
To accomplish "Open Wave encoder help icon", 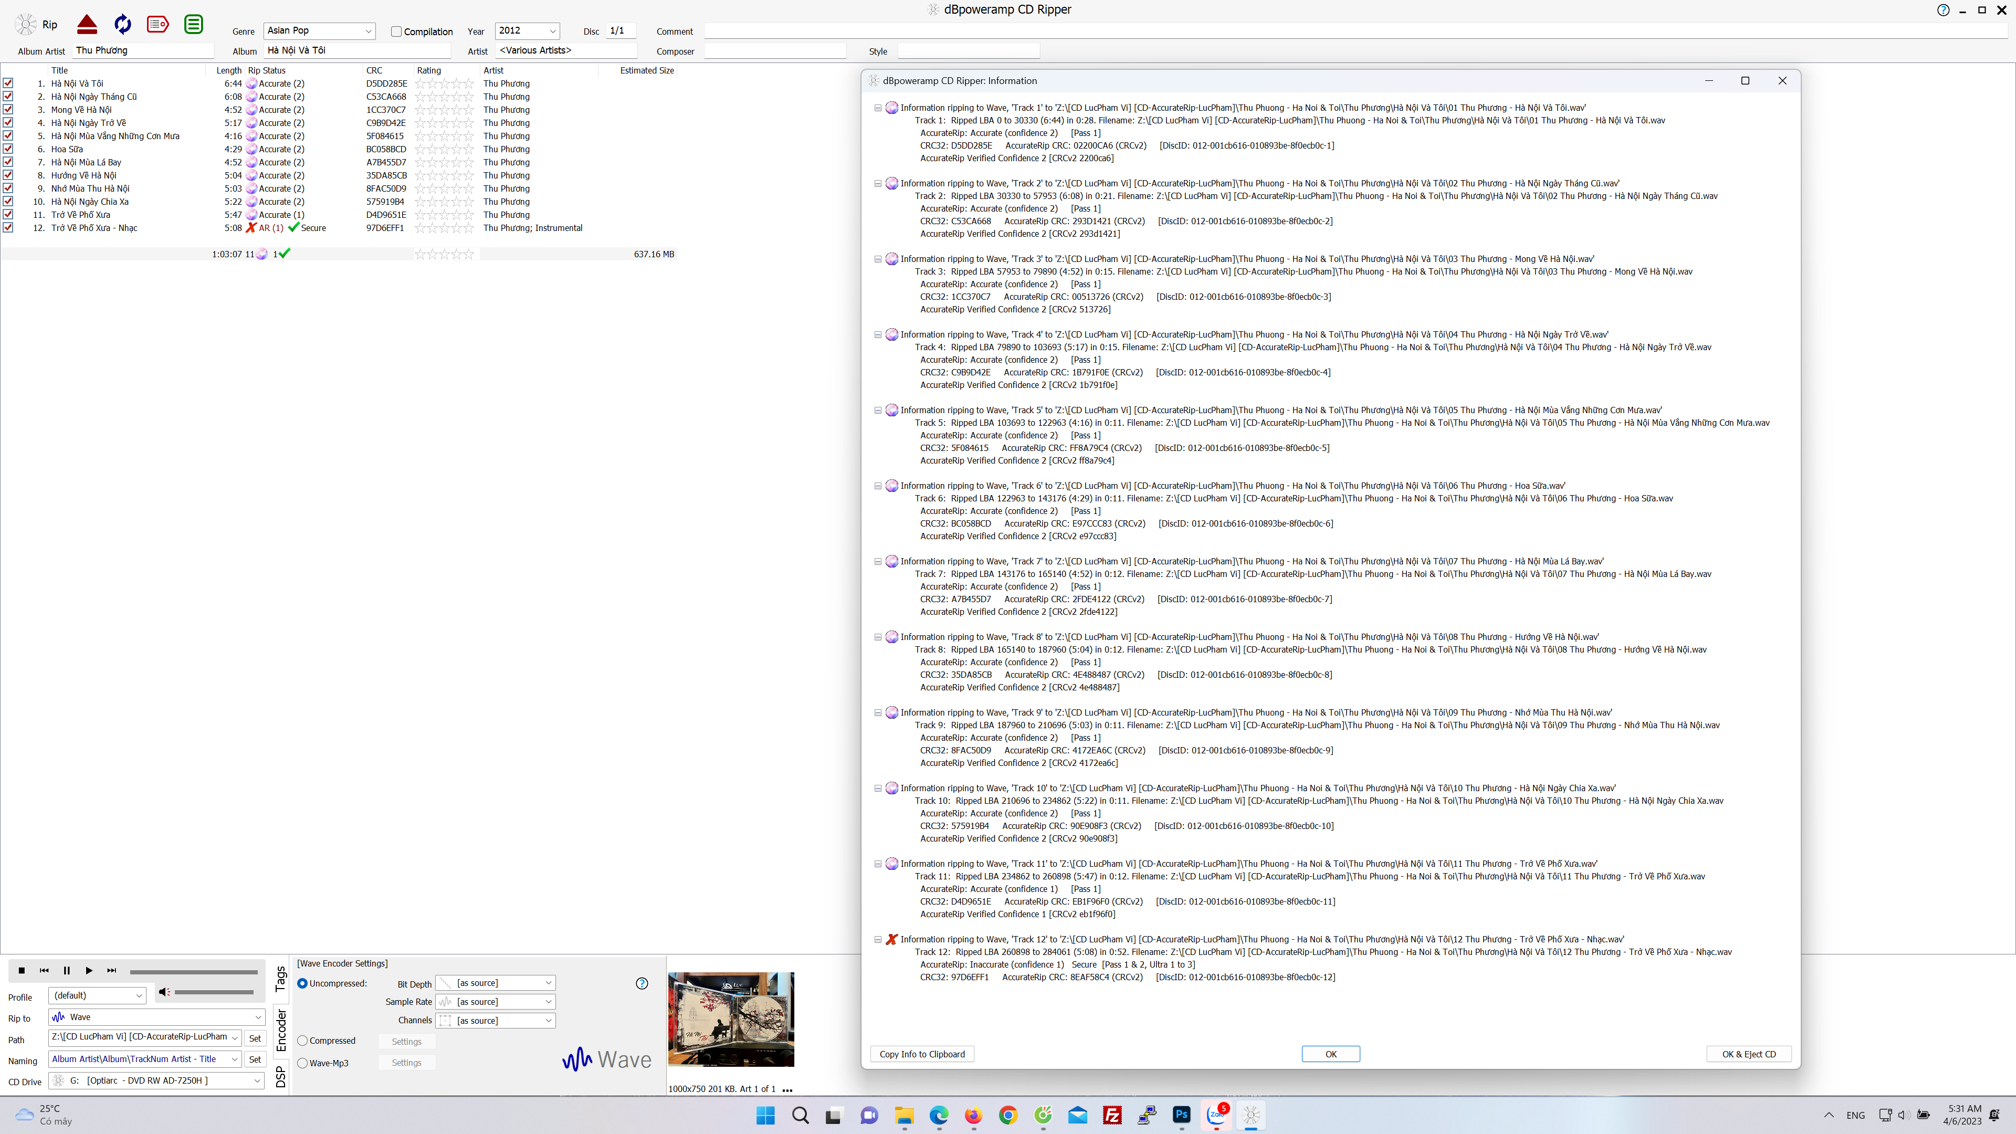I will click(642, 984).
